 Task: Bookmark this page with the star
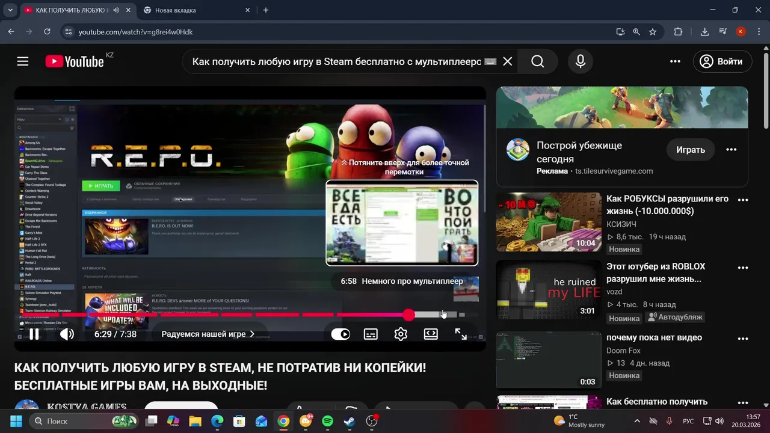point(653,32)
